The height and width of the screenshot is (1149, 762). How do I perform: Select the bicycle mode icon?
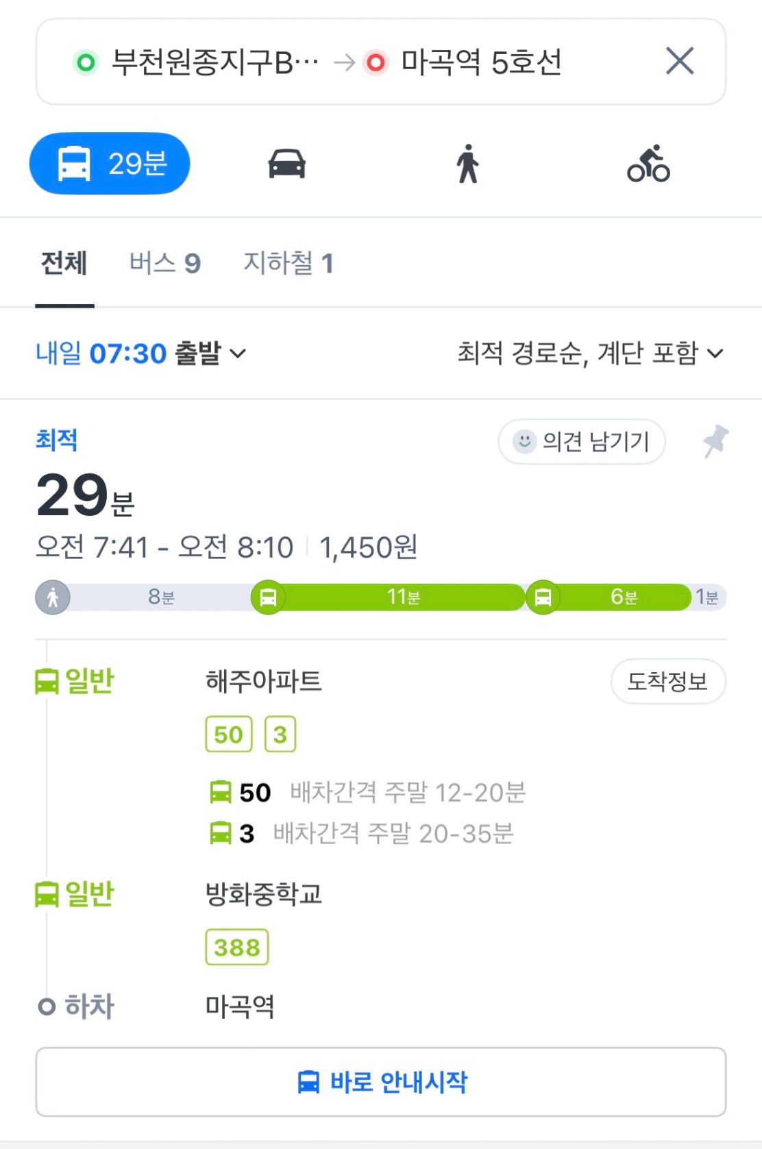[x=648, y=164]
